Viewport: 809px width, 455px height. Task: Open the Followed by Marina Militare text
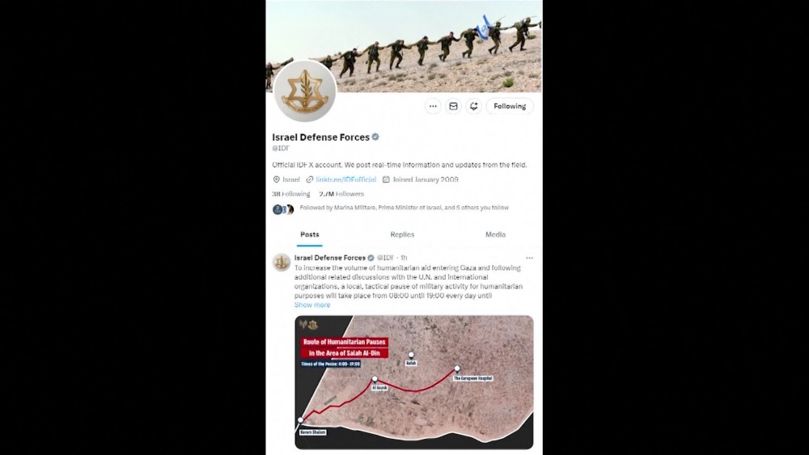click(404, 208)
